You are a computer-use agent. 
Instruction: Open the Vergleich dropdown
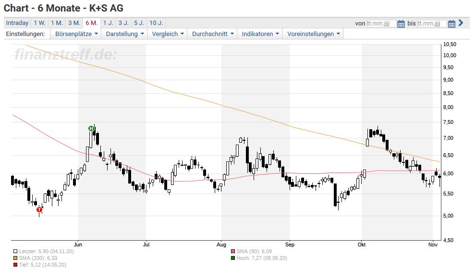[x=168, y=34]
